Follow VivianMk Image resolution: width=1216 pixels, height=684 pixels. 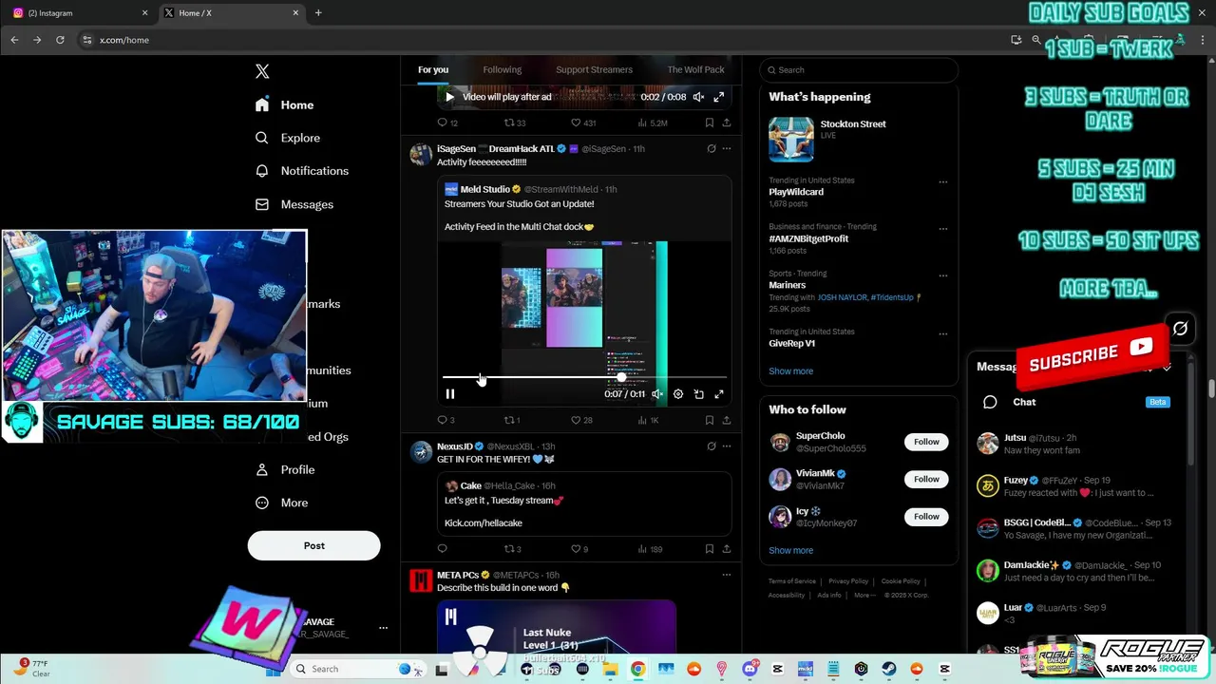click(926, 480)
